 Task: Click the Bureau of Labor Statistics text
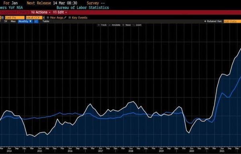83,8
